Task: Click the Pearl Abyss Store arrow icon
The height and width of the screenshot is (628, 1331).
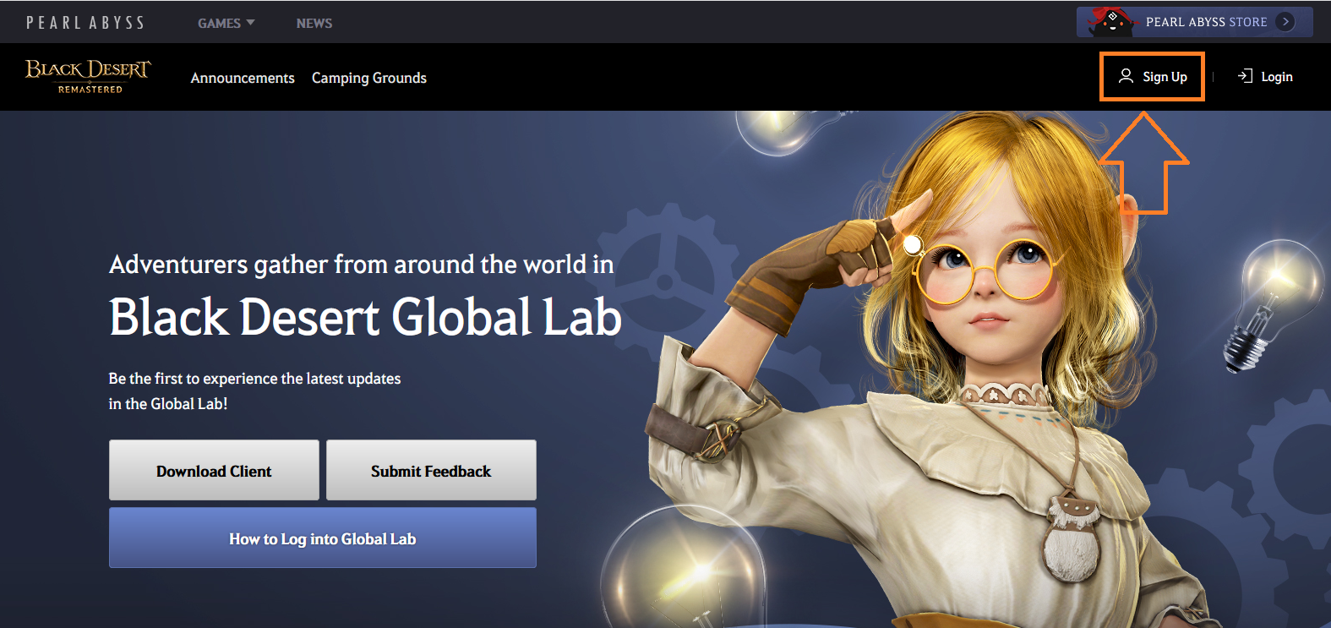Action: tap(1285, 22)
